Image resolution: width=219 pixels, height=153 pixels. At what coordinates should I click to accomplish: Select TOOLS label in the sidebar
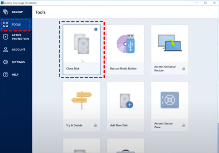pos(16,24)
